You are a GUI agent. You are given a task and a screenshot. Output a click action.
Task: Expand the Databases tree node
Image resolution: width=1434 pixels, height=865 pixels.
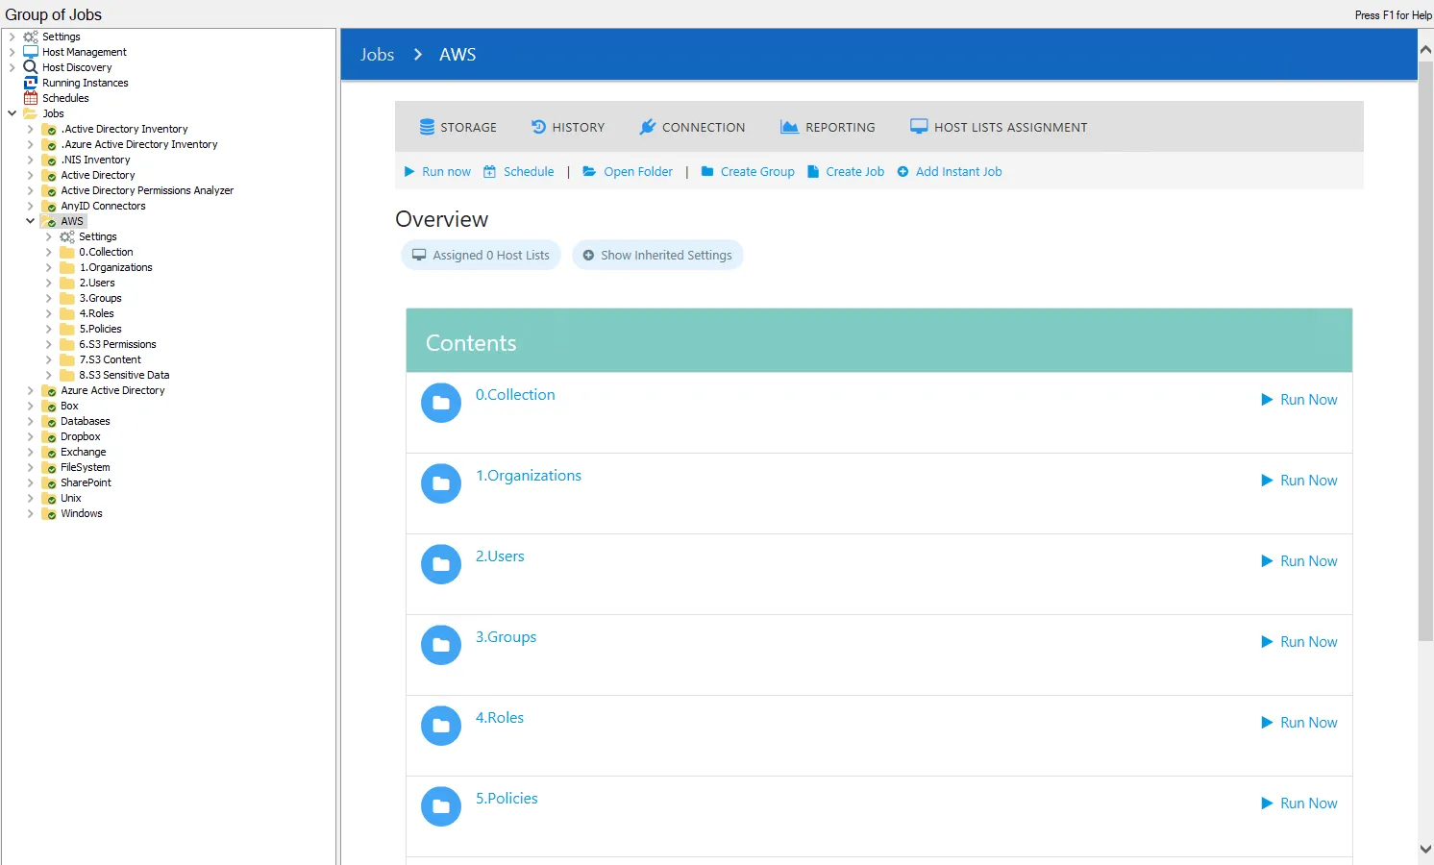pos(30,421)
